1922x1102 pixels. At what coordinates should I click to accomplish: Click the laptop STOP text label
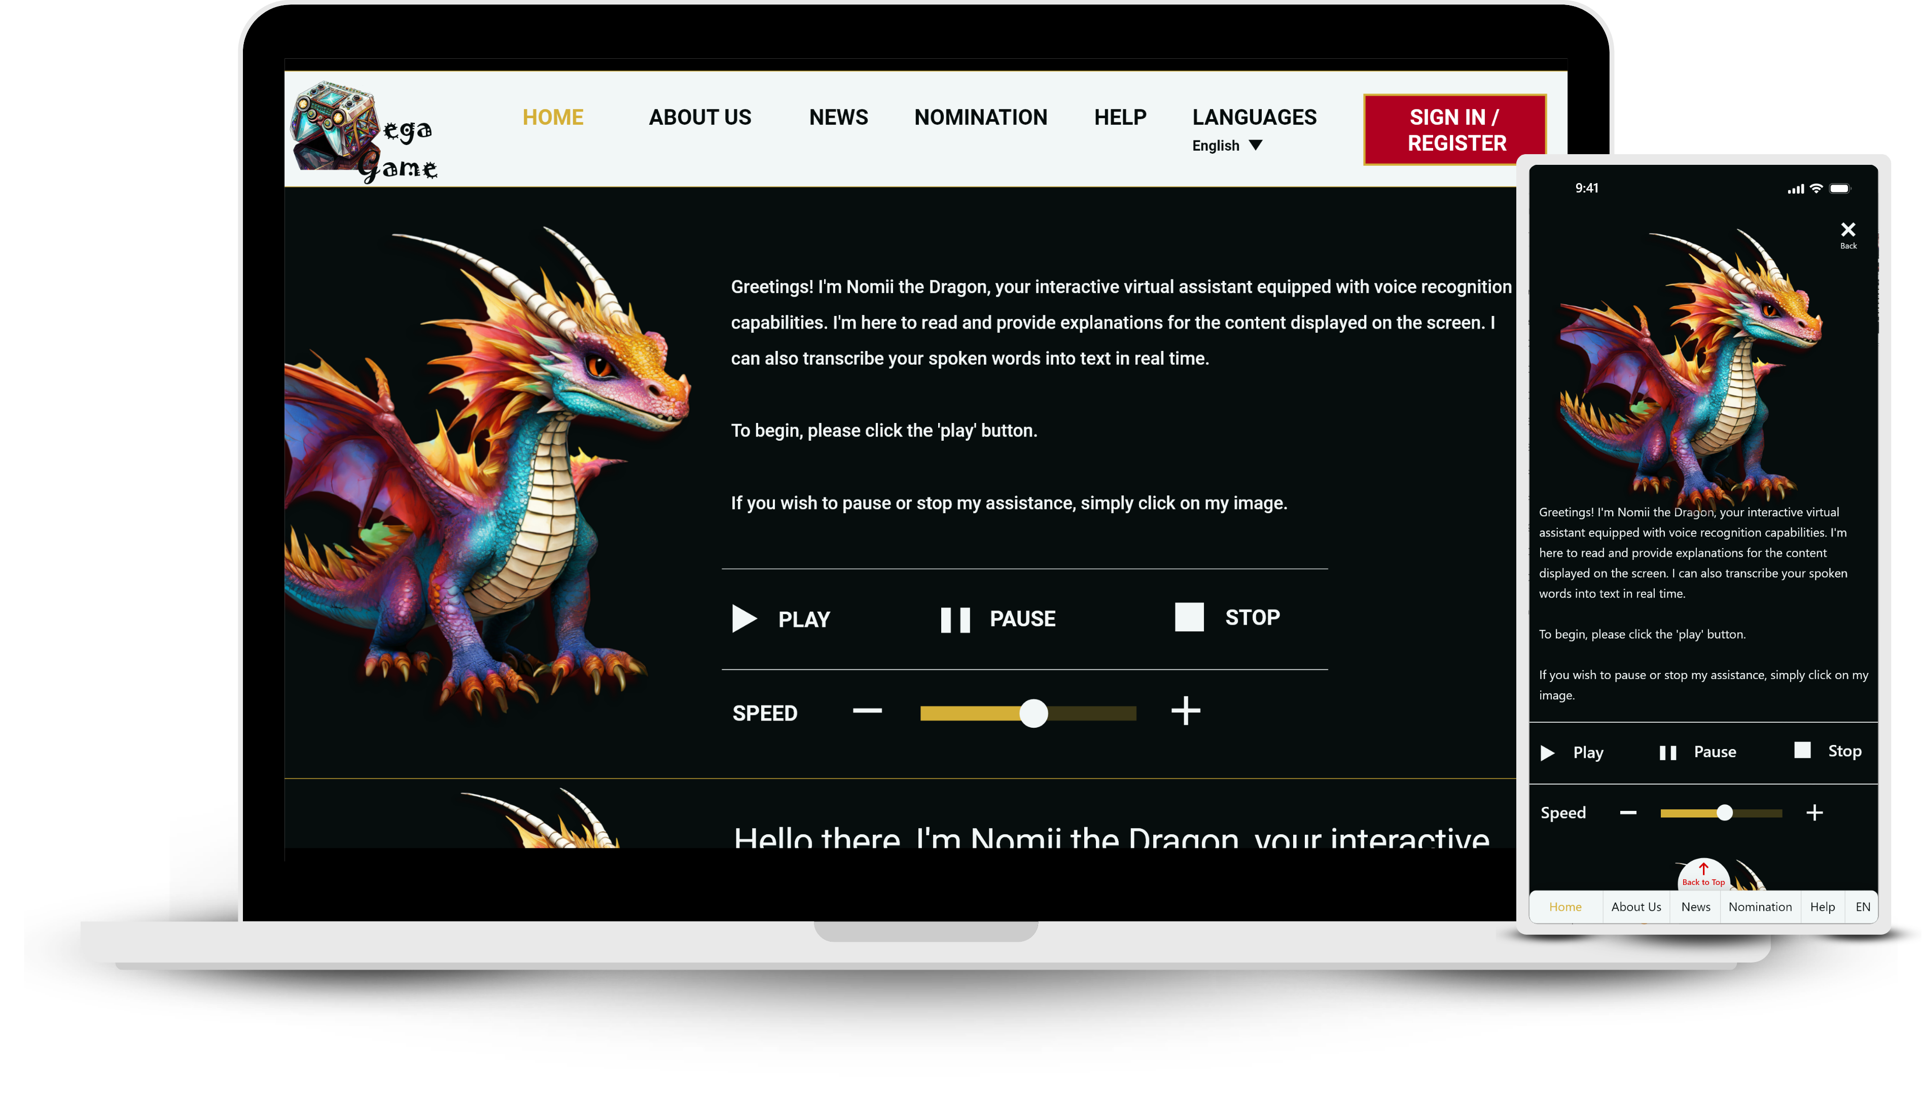[x=1252, y=617]
